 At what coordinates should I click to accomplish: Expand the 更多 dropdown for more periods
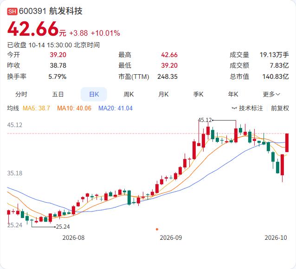pos(271,94)
